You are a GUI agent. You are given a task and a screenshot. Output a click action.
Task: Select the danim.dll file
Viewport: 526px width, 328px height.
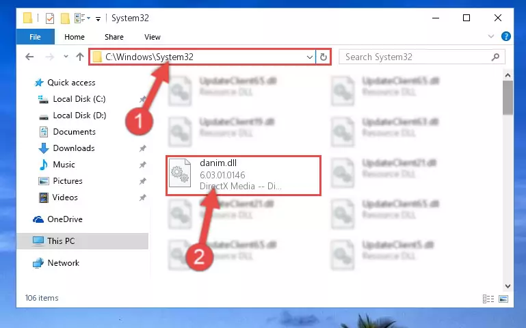tap(244, 176)
